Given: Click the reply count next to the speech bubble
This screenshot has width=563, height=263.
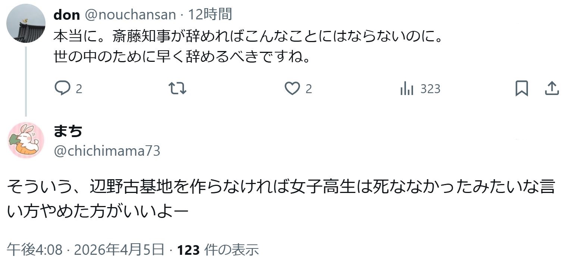Looking at the screenshot, I should pos(79,89).
